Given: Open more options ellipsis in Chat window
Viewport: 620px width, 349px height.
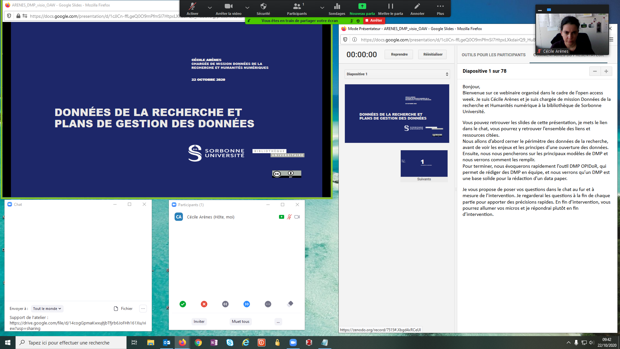Looking at the screenshot, I should (143, 309).
